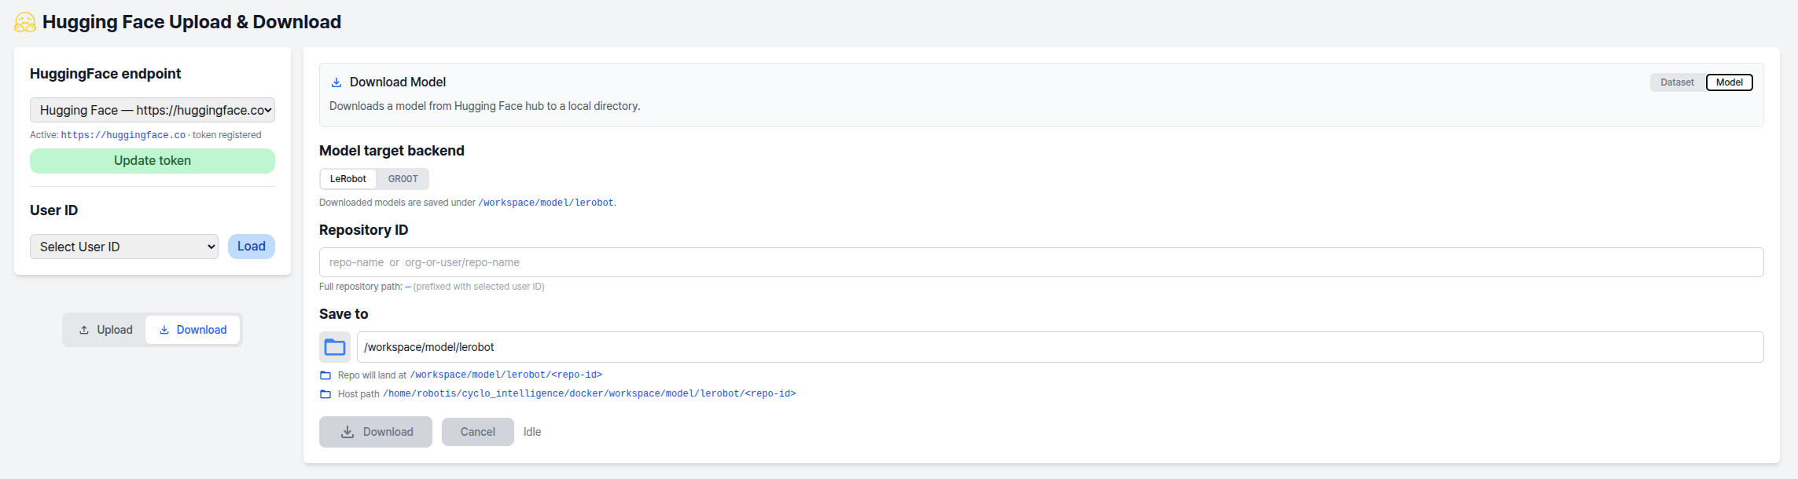
Task: Select the Model toggle option
Action: [x=1729, y=82]
